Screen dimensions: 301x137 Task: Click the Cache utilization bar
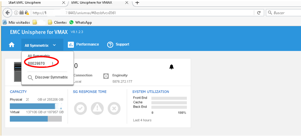[x=169, y=103]
